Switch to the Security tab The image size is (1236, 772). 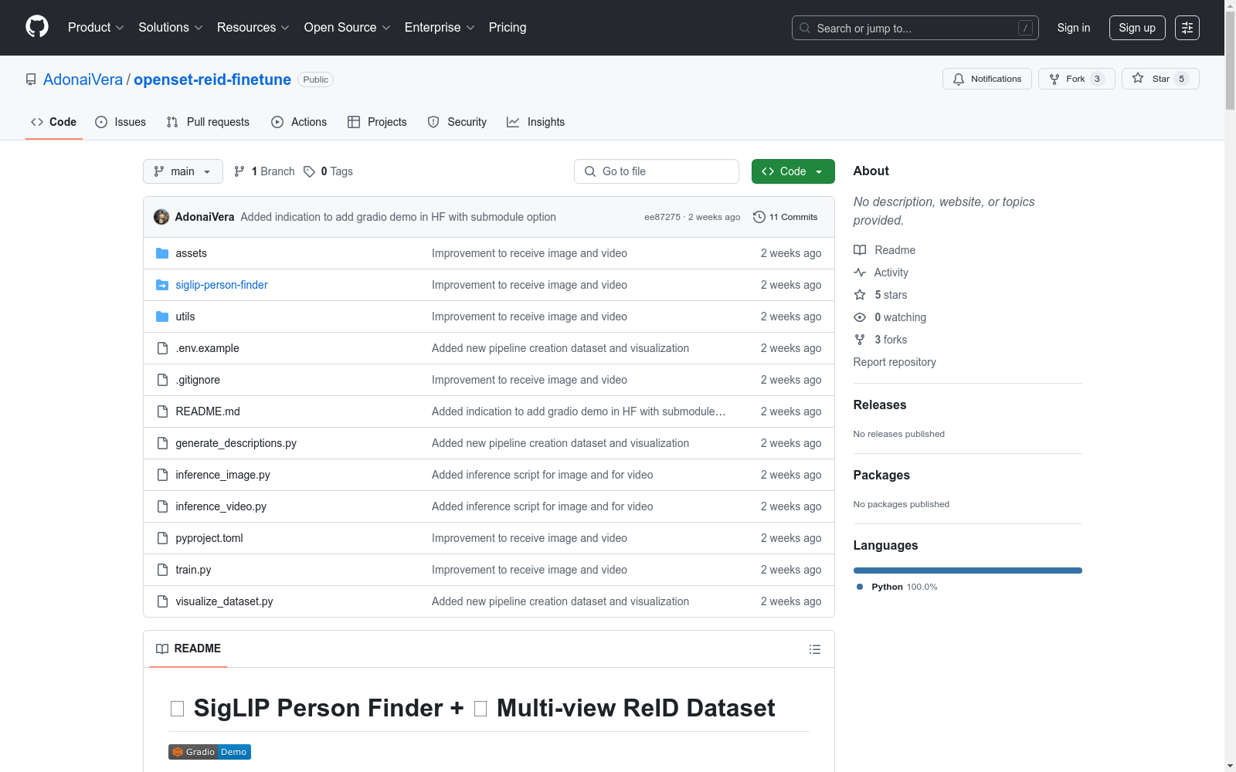(457, 122)
